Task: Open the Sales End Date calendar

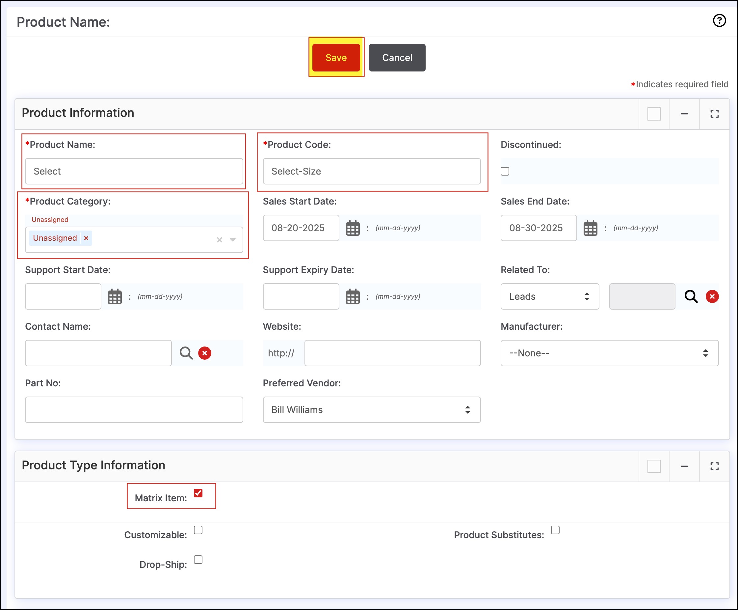Action: point(591,228)
